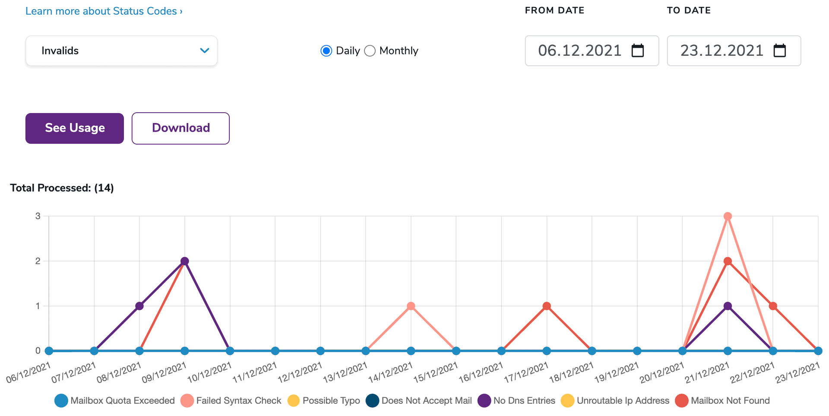Open the From Date calendar picker icon
829x416 pixels.
pos(637,50)
